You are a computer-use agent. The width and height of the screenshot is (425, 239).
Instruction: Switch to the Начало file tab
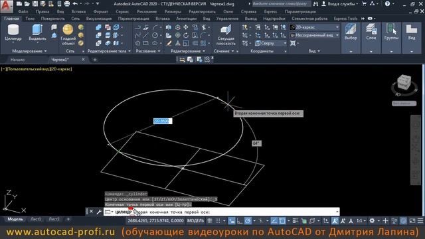coord(17,60)
